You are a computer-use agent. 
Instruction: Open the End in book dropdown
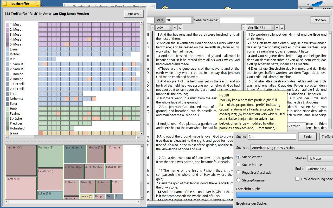click(x=319, y=169)
